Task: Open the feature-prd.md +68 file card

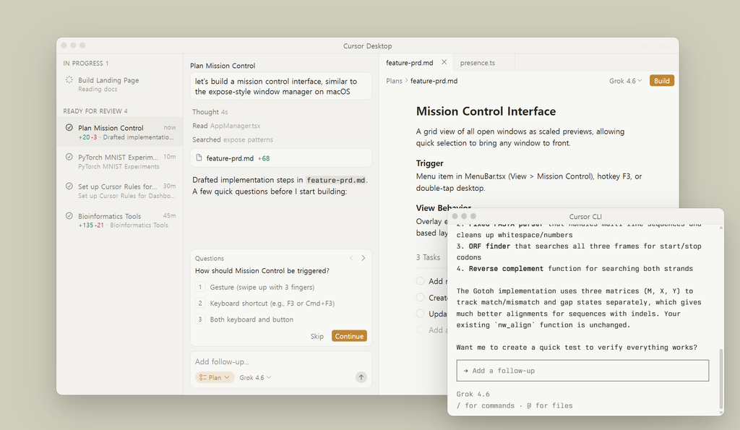Action: pos(281,158)
